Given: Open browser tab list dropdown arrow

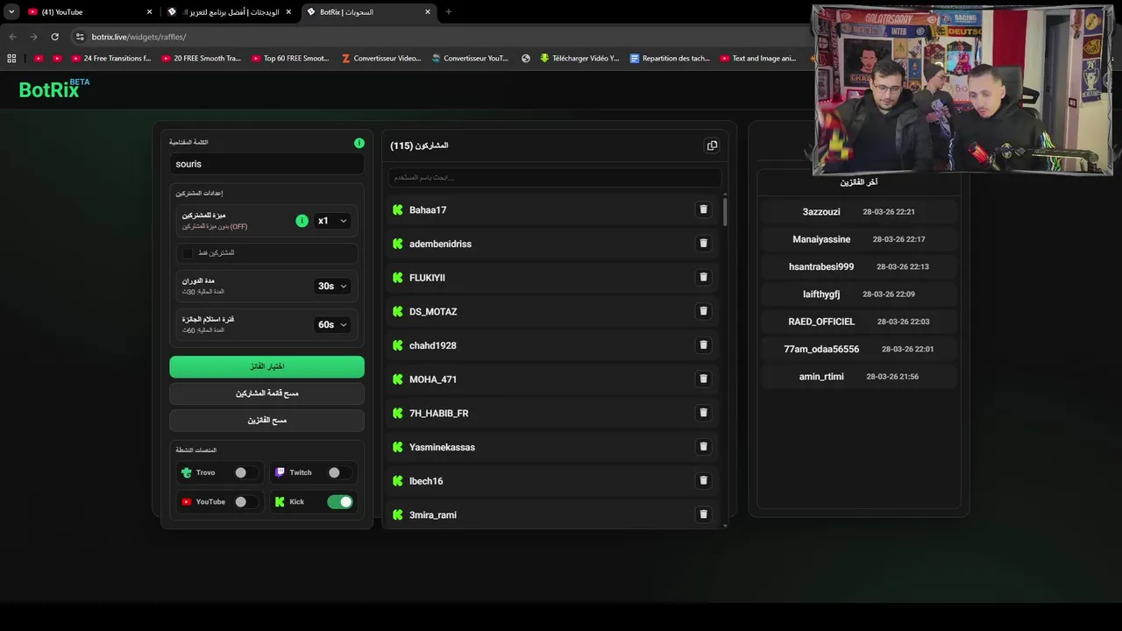Looking at the screenshot, I should [x=11, y=12].
